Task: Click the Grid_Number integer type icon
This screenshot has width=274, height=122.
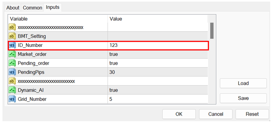Action: point(12,99)
